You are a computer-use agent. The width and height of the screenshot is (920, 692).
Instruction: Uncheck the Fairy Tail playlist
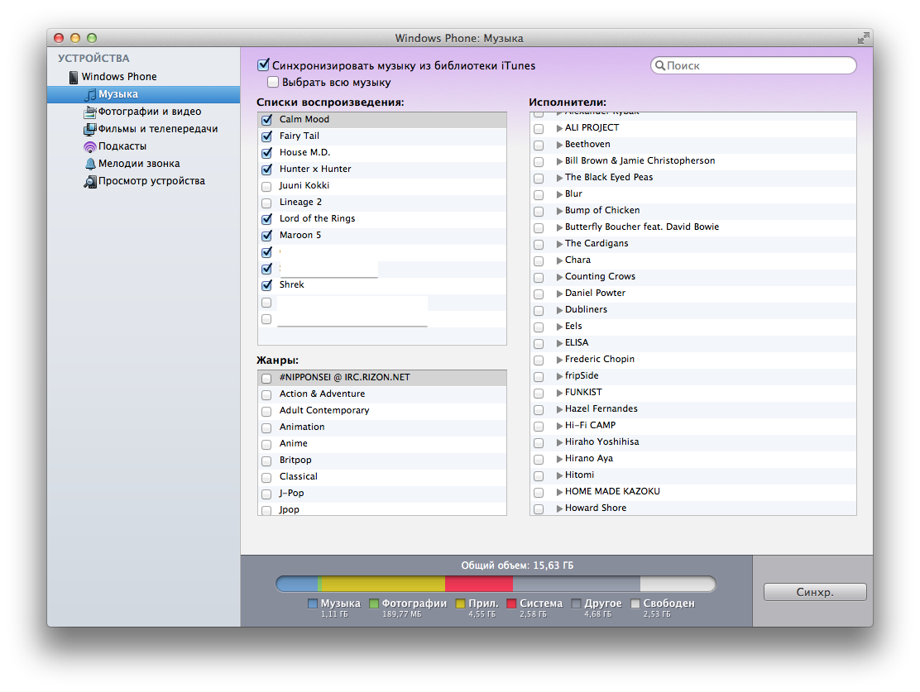pos(267,136)
